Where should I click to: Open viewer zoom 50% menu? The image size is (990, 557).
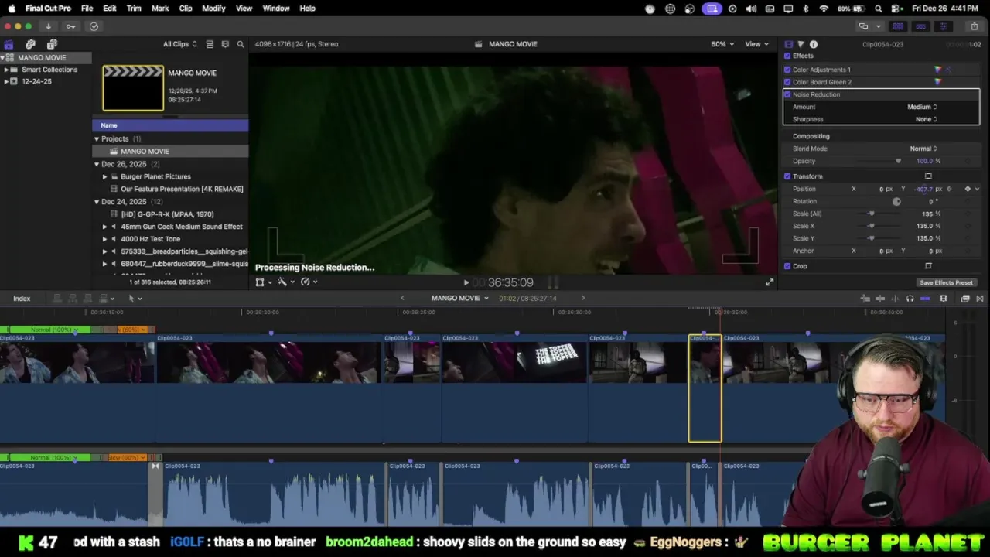[x=722, y=44]
